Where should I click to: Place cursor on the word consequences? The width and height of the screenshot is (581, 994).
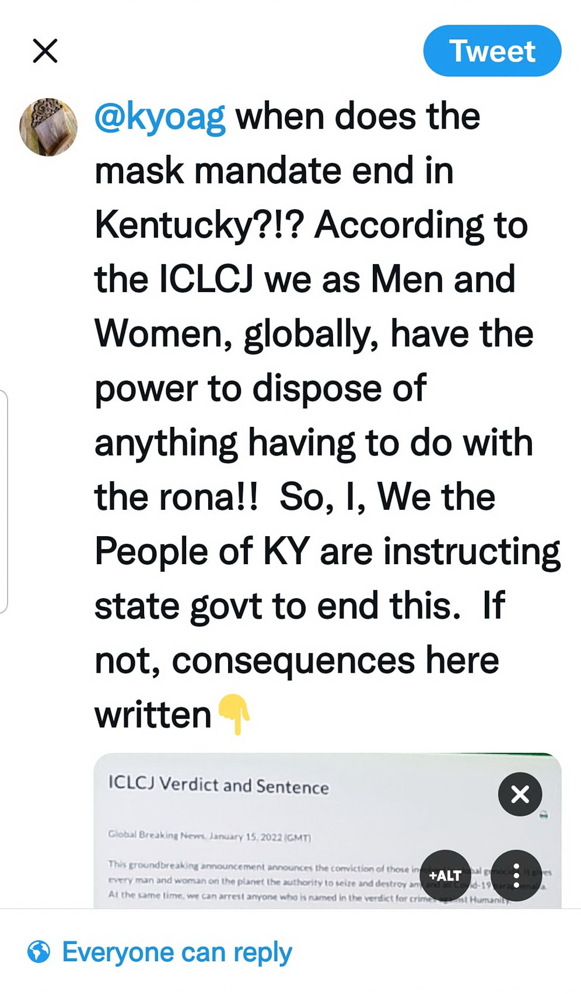click(293, 661)
